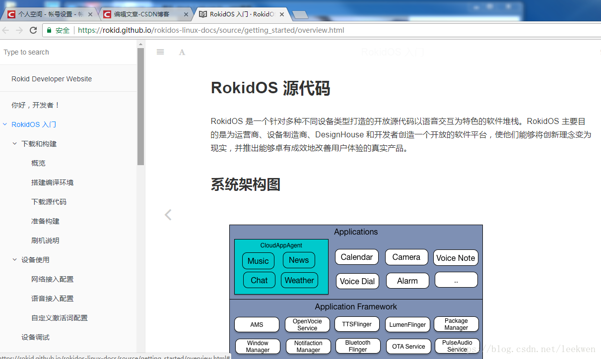Screen dimensions: 601x359
Task: Close the 个人空间 tab
Action: pyautogui.click(x=90, y=14)
